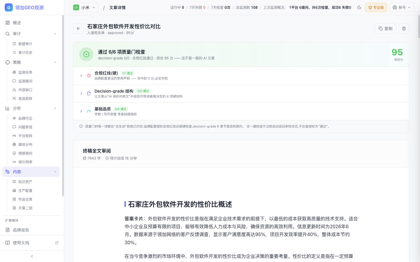The width and height of the screenshot is (420, 262).
Task: Click the 总监测数 108 stat
Action: click(x=247, y=8)
